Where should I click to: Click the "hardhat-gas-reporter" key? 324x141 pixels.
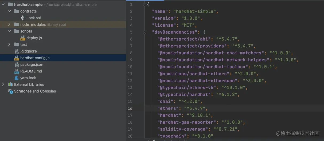187,122
